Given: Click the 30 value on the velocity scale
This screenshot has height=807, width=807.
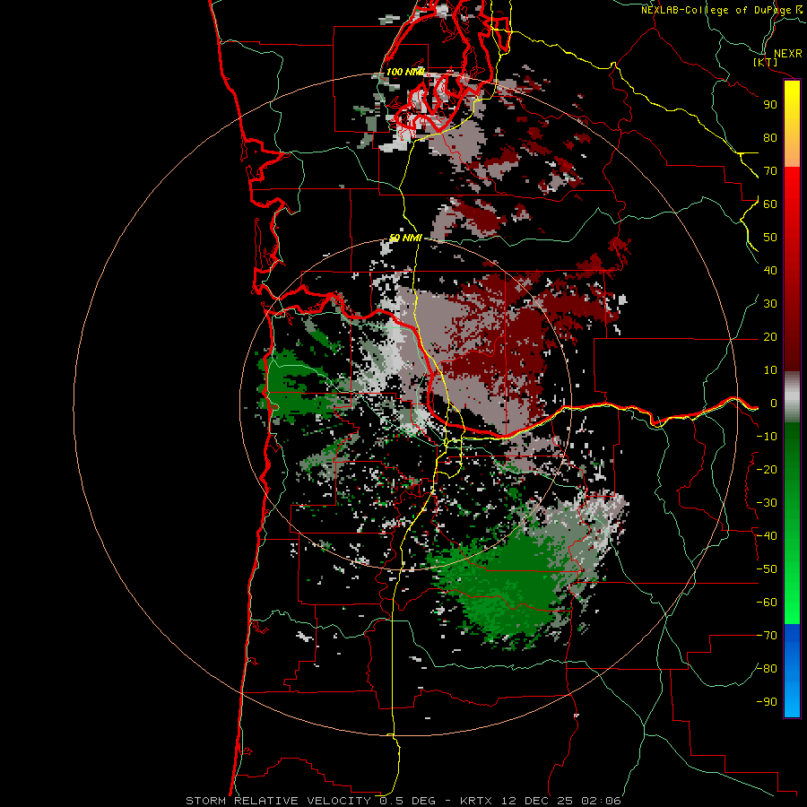Looking at the screenshot, I should coord(770,304).
